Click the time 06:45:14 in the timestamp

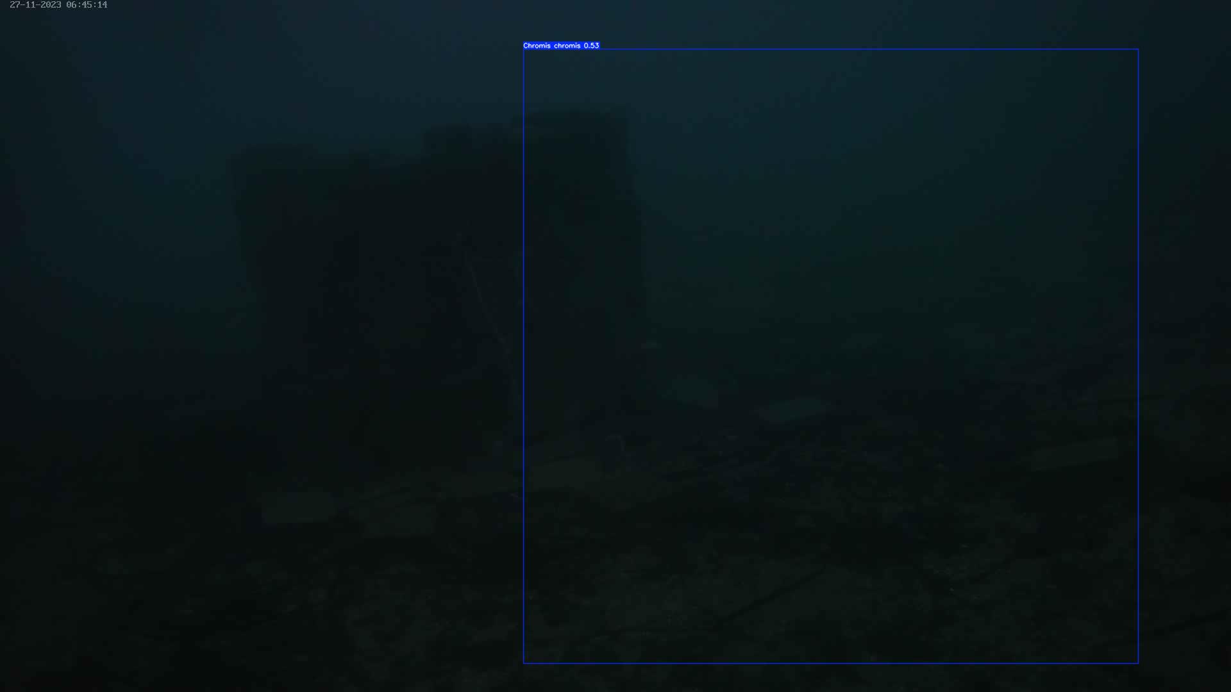point(87,5)
